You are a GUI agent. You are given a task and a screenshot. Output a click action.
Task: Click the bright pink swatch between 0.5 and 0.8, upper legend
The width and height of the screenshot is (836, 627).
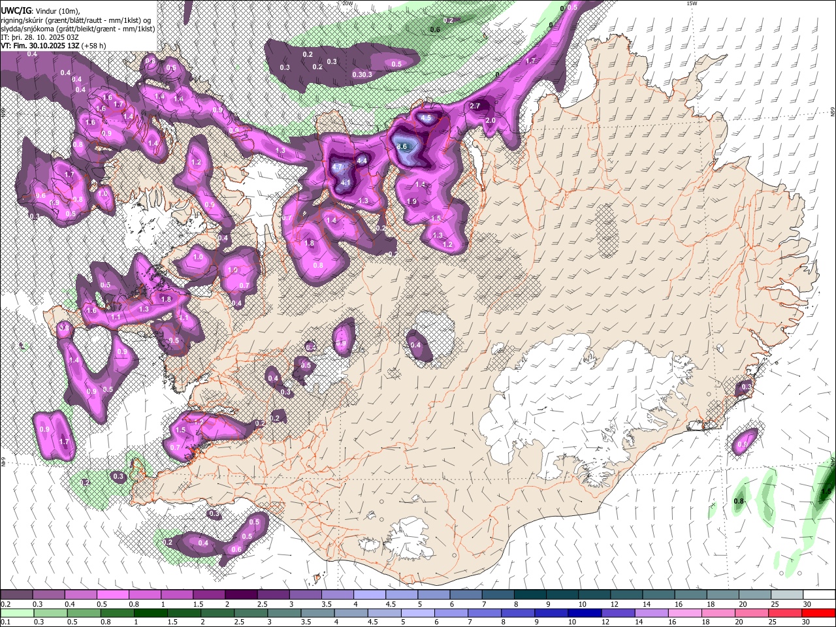pyautogui.click(x=112, y=594)
